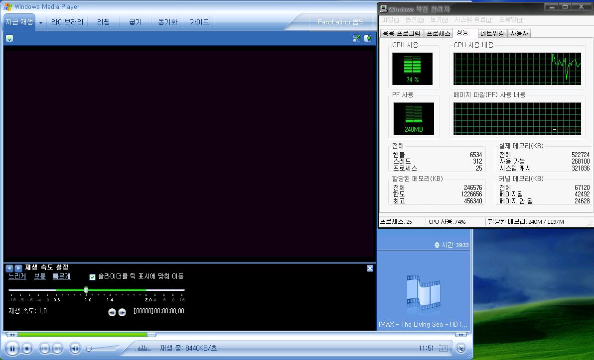Open the Library (라이브러리) tab

click(x=67, y=22)
